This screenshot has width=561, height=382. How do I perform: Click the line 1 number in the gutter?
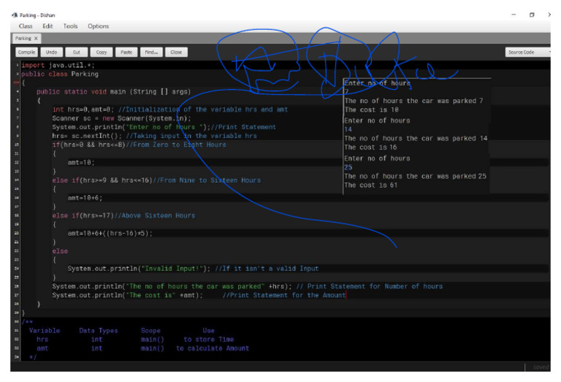[x=18, y=65]
